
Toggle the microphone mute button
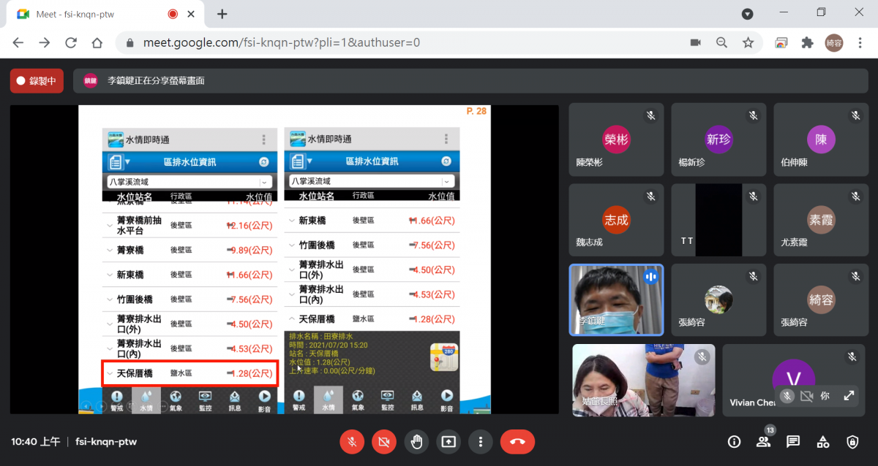click(x=352, y=441)
